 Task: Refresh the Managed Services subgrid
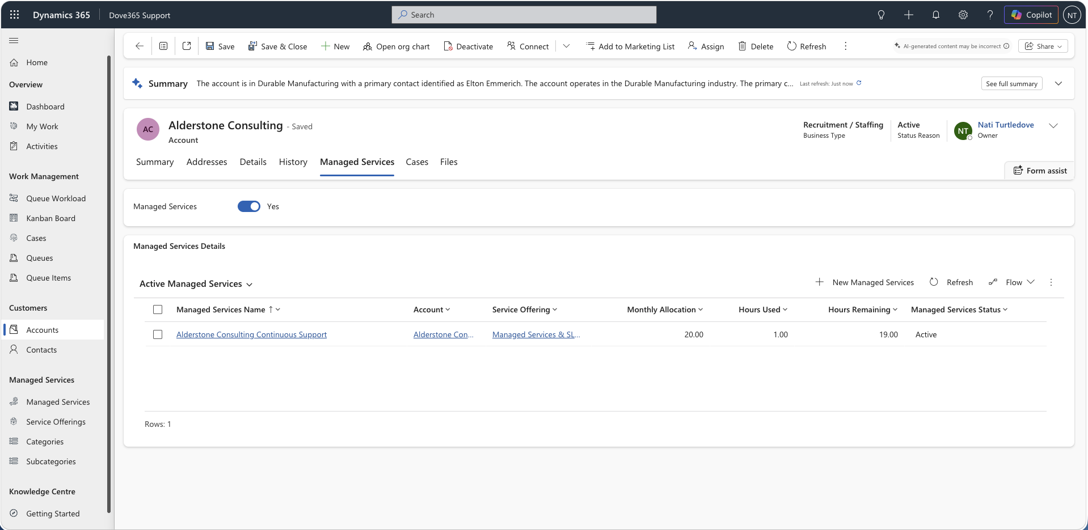[951, 282]
